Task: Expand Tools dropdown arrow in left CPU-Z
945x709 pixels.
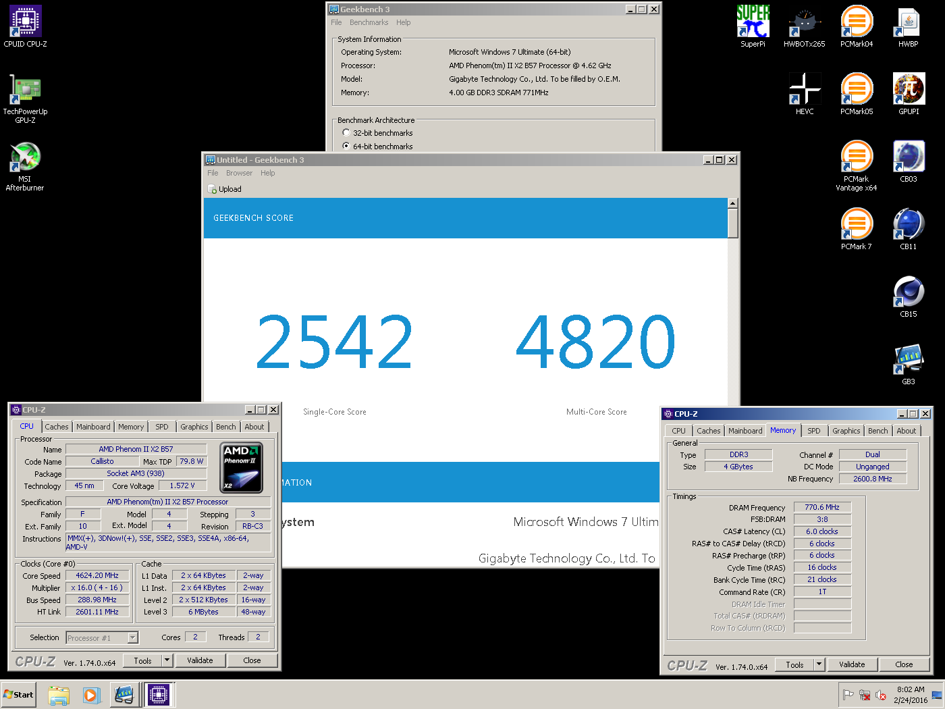Action: click(x=167, y=660)
